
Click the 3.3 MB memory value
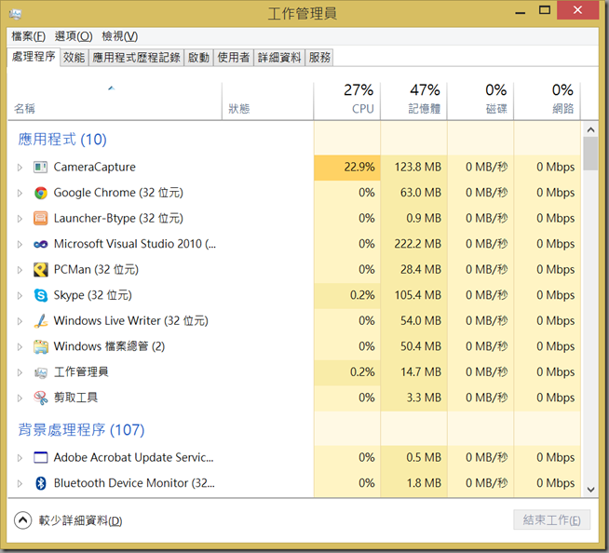coord(424,398)
